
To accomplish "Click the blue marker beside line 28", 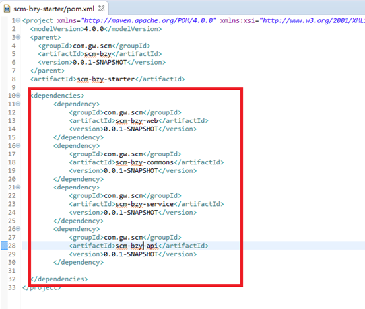I will point(4,246).
